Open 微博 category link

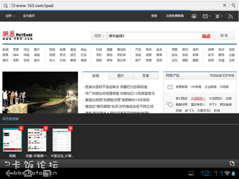click(x=211, y=50)
